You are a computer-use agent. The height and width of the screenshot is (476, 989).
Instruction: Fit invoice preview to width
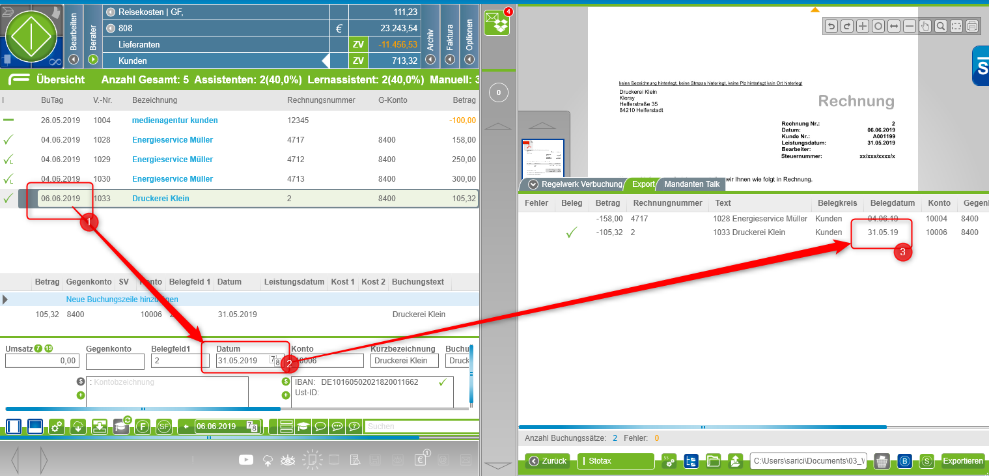[894, 26]
